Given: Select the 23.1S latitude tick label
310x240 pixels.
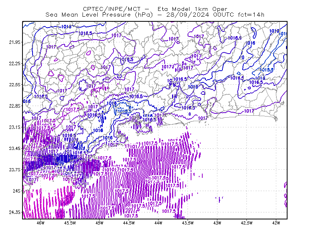Looking at the screenshot, I should pos(15,127).
